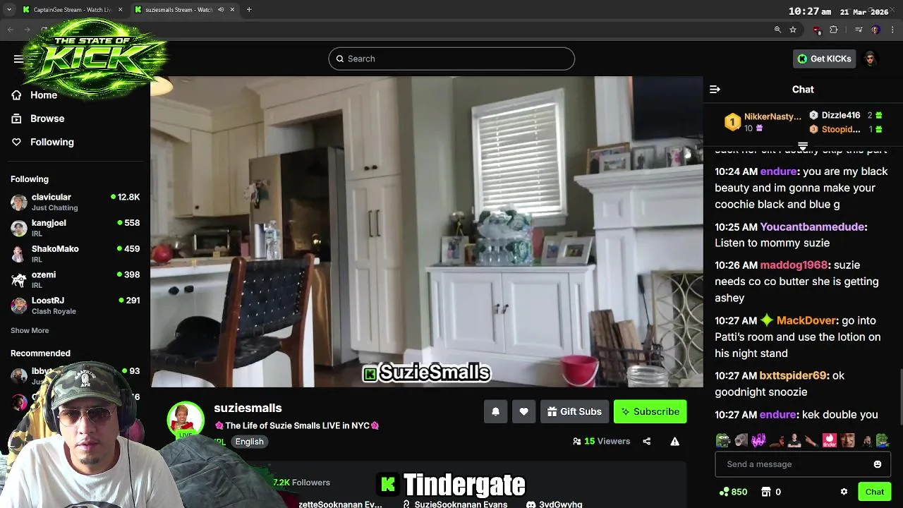
Task: Open user account avatar on Kick
Action: coord(870,59)
